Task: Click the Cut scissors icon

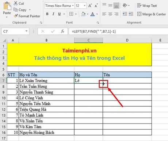Action: pyautogui.click(x=16, y=3)
